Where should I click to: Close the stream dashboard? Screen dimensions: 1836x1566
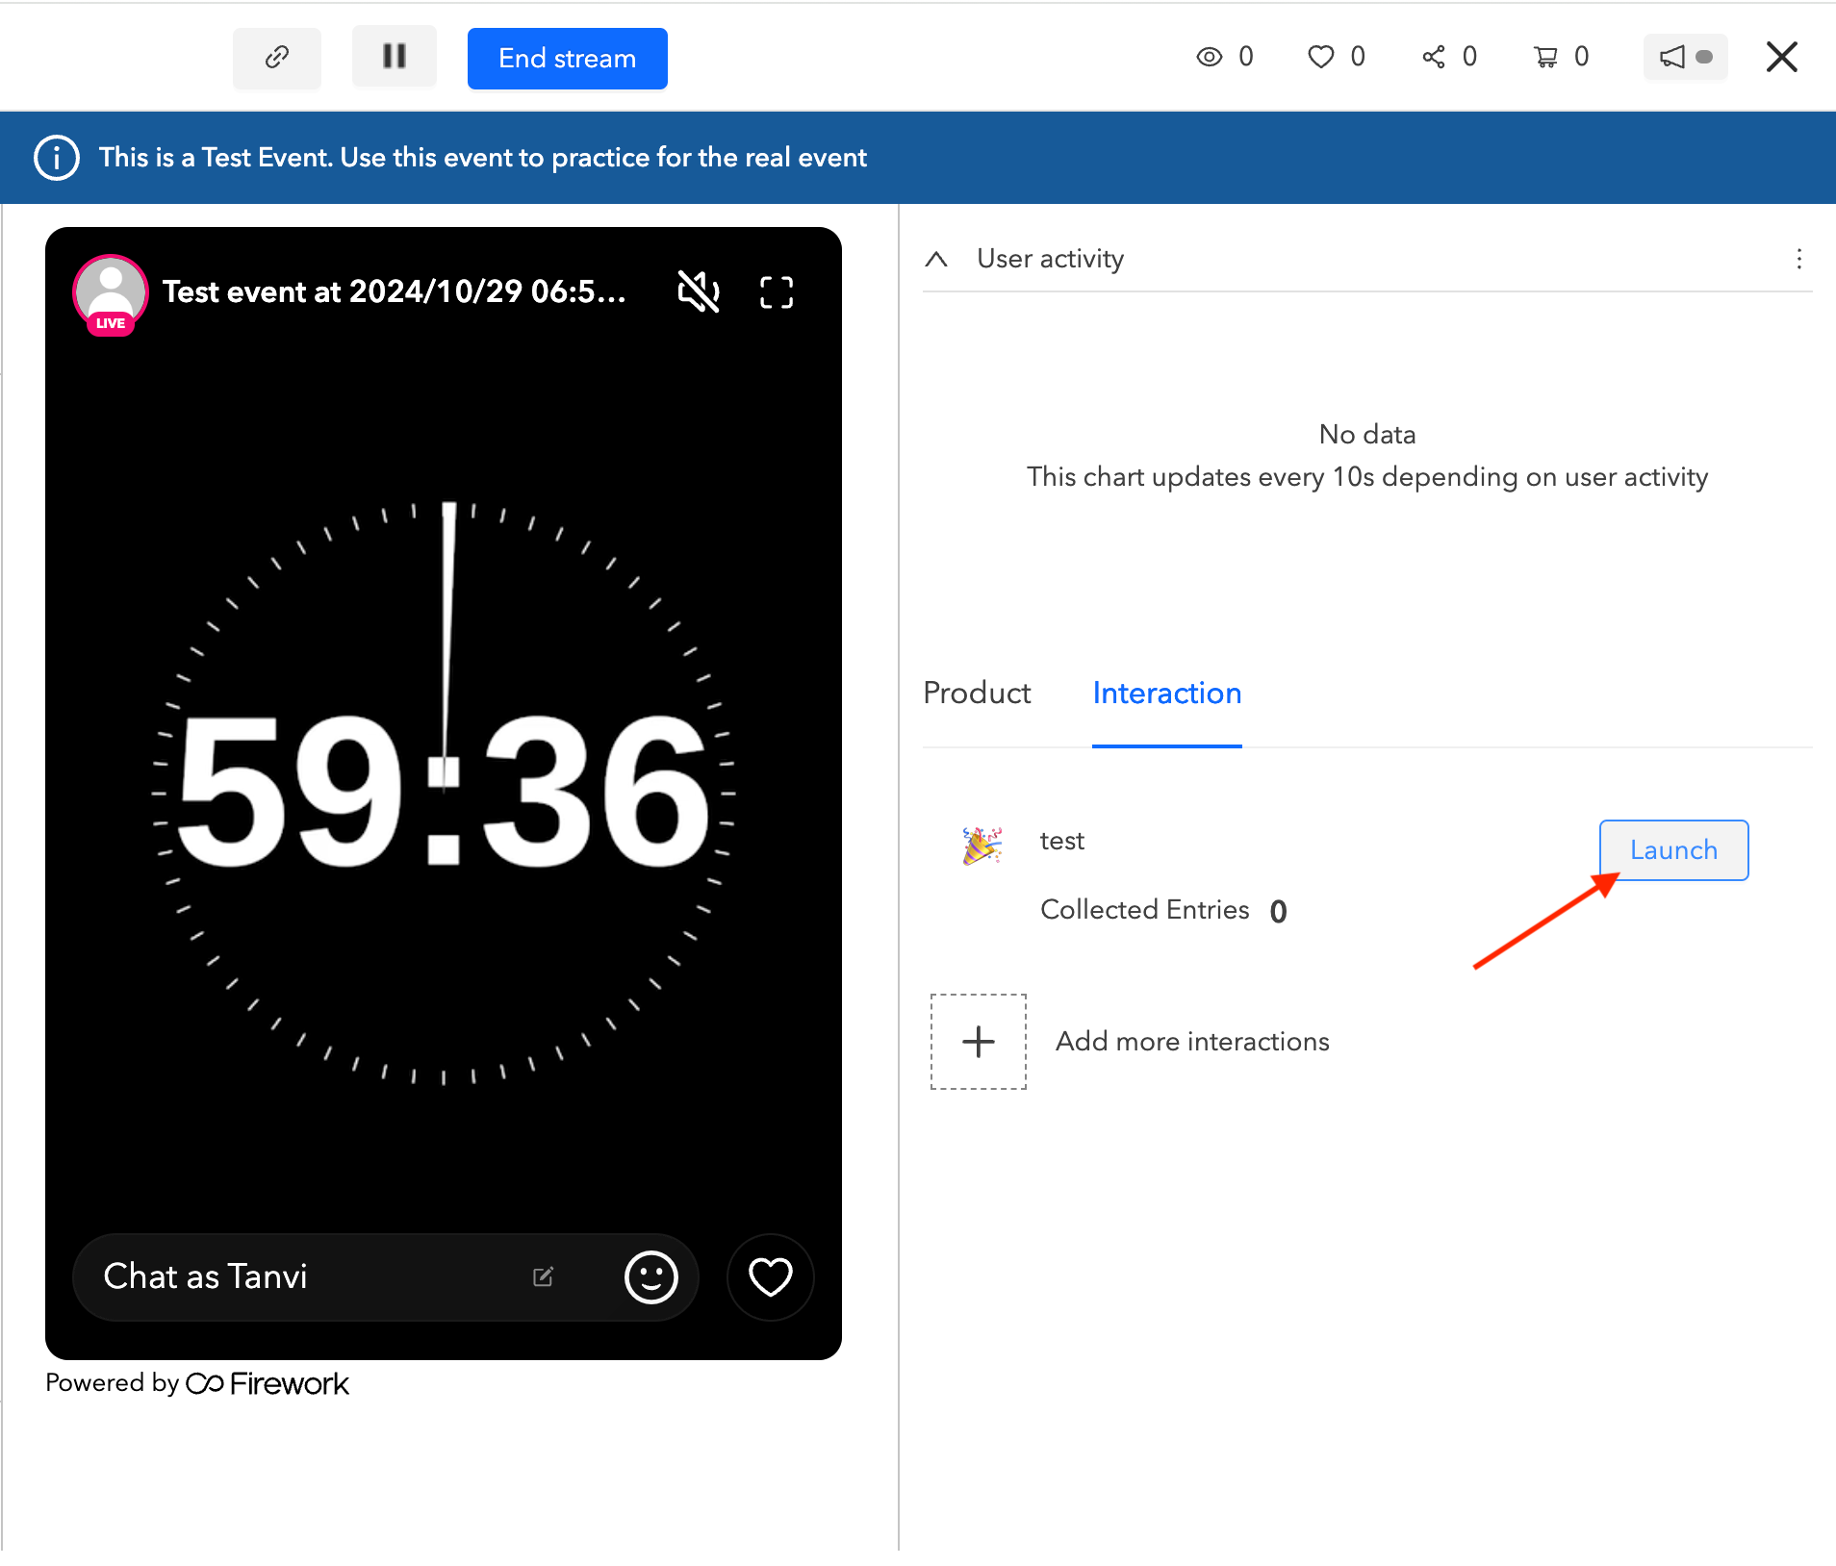coord(1782,57)
